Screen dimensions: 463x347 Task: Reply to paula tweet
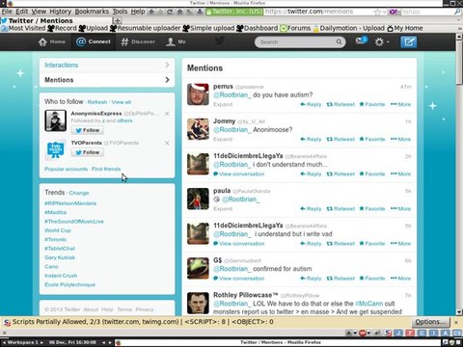coord(311,209)
